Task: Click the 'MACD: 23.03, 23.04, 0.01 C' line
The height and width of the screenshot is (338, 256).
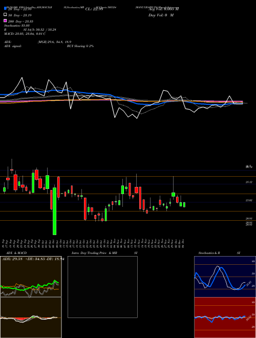Action: (x=25, y=34)
